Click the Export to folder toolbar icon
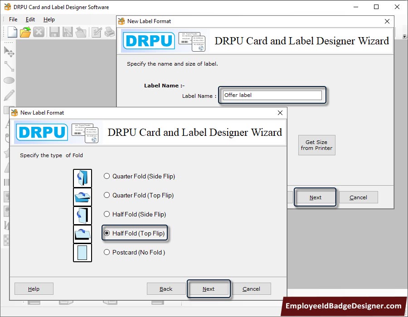This screenshot has height=317, width=408. [81, 32]
